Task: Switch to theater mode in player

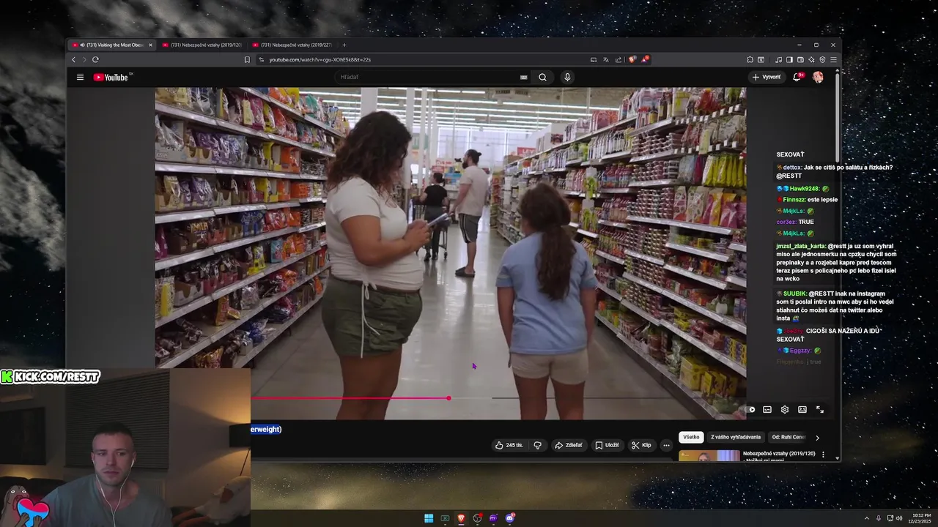Action: point(802,409)
